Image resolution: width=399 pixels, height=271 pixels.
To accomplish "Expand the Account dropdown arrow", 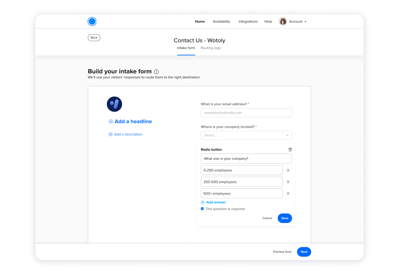I will click(x=306, y=22).
